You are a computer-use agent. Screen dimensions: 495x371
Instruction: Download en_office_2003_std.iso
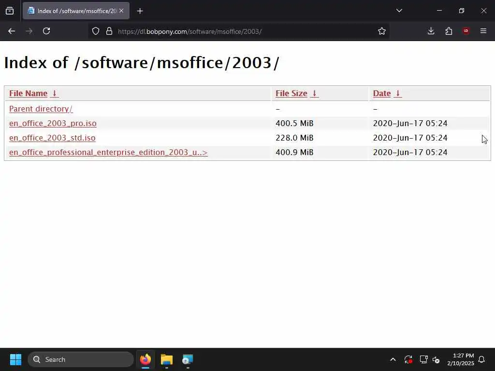click(x=52, y=138)
